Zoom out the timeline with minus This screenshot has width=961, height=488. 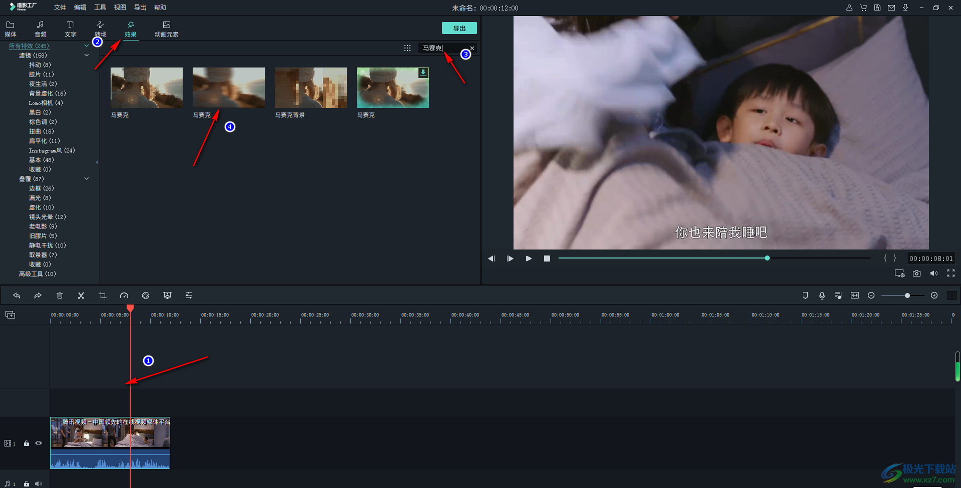pos(871,295)
